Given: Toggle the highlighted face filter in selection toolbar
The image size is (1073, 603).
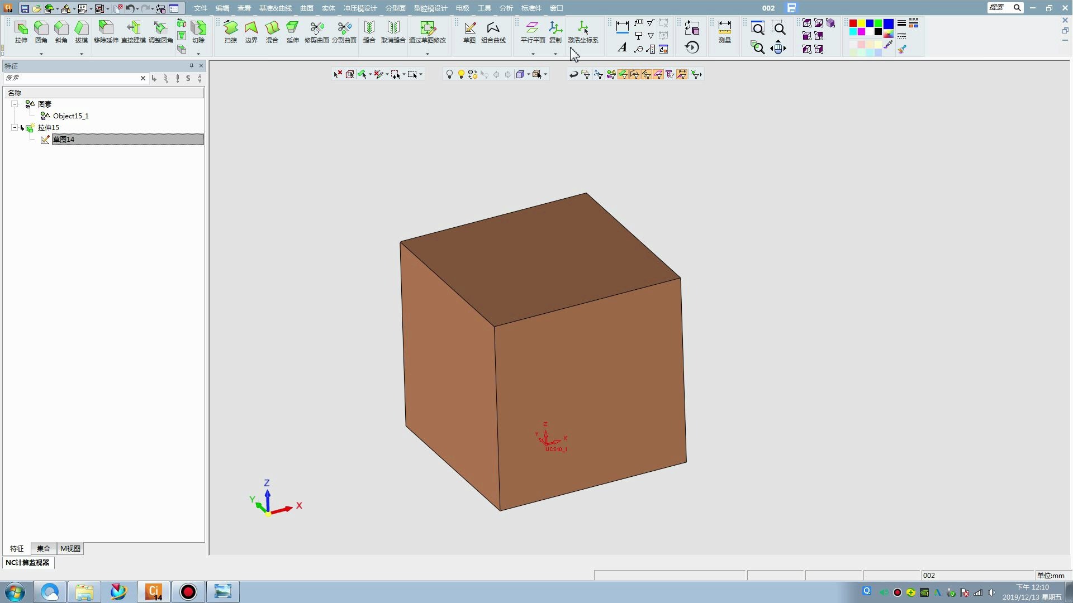Looking at the screenshot, I should coord(623,74).
